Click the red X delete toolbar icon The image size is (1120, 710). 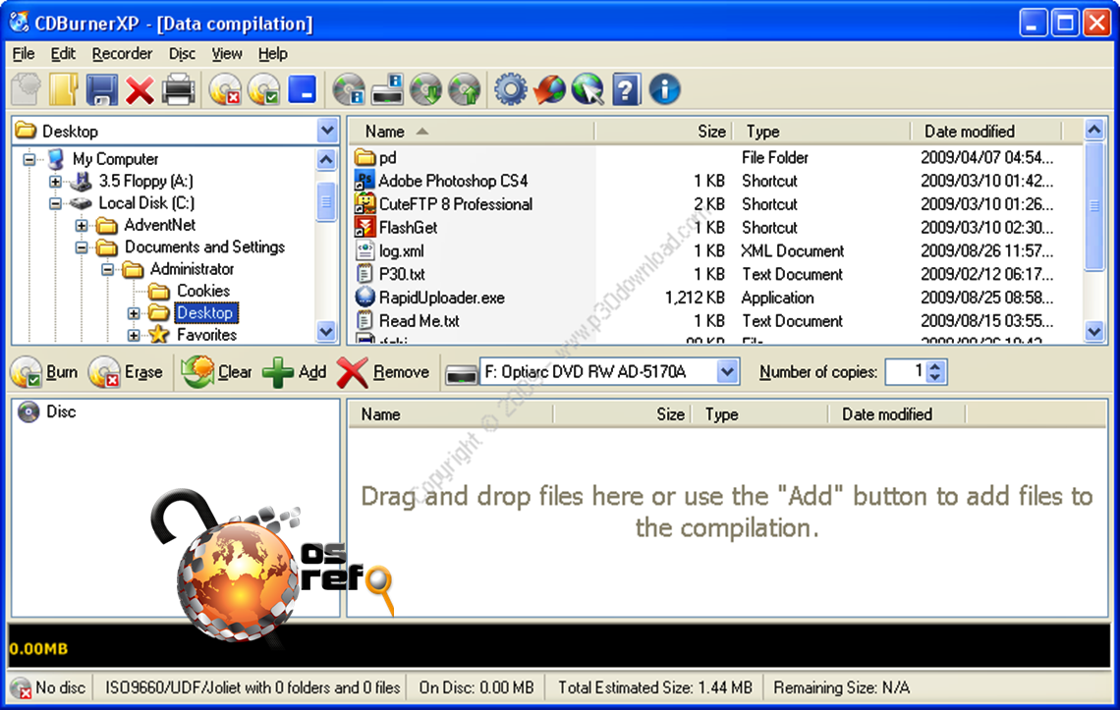click(140, 90)
